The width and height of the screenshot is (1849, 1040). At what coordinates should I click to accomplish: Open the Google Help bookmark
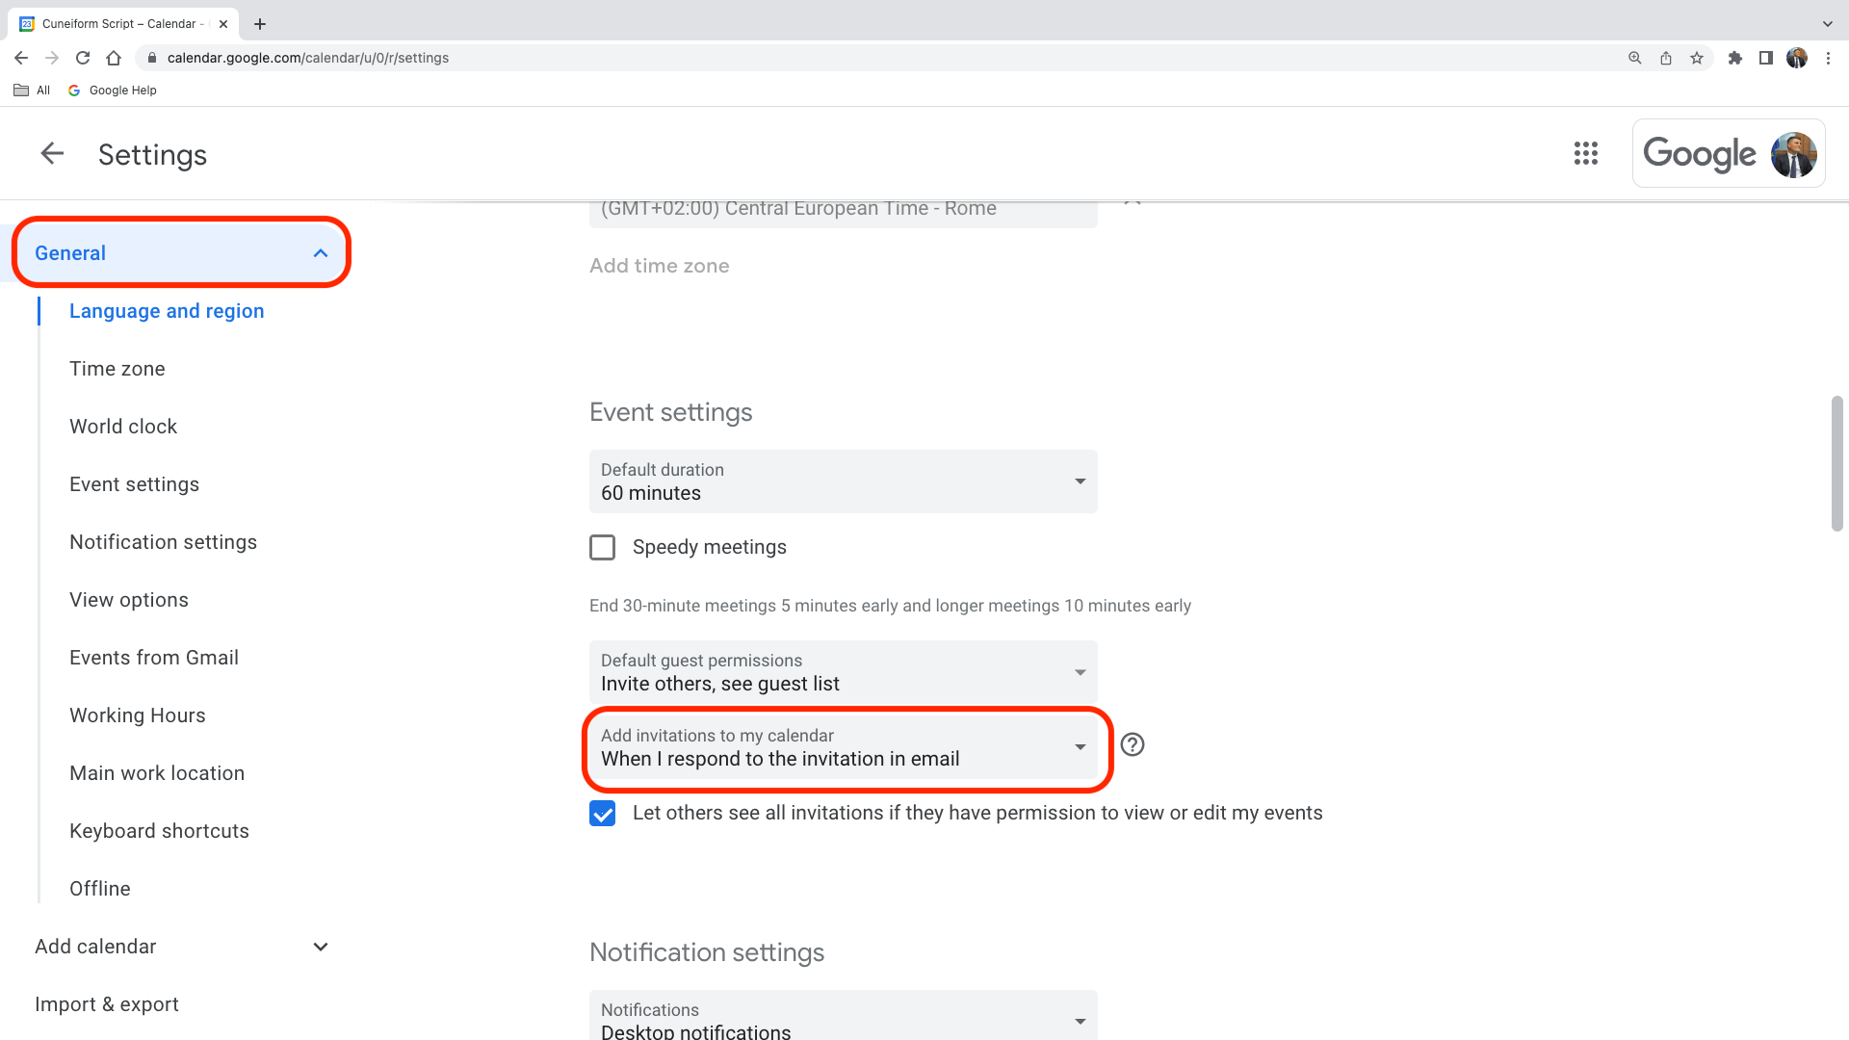coord(113,91)
